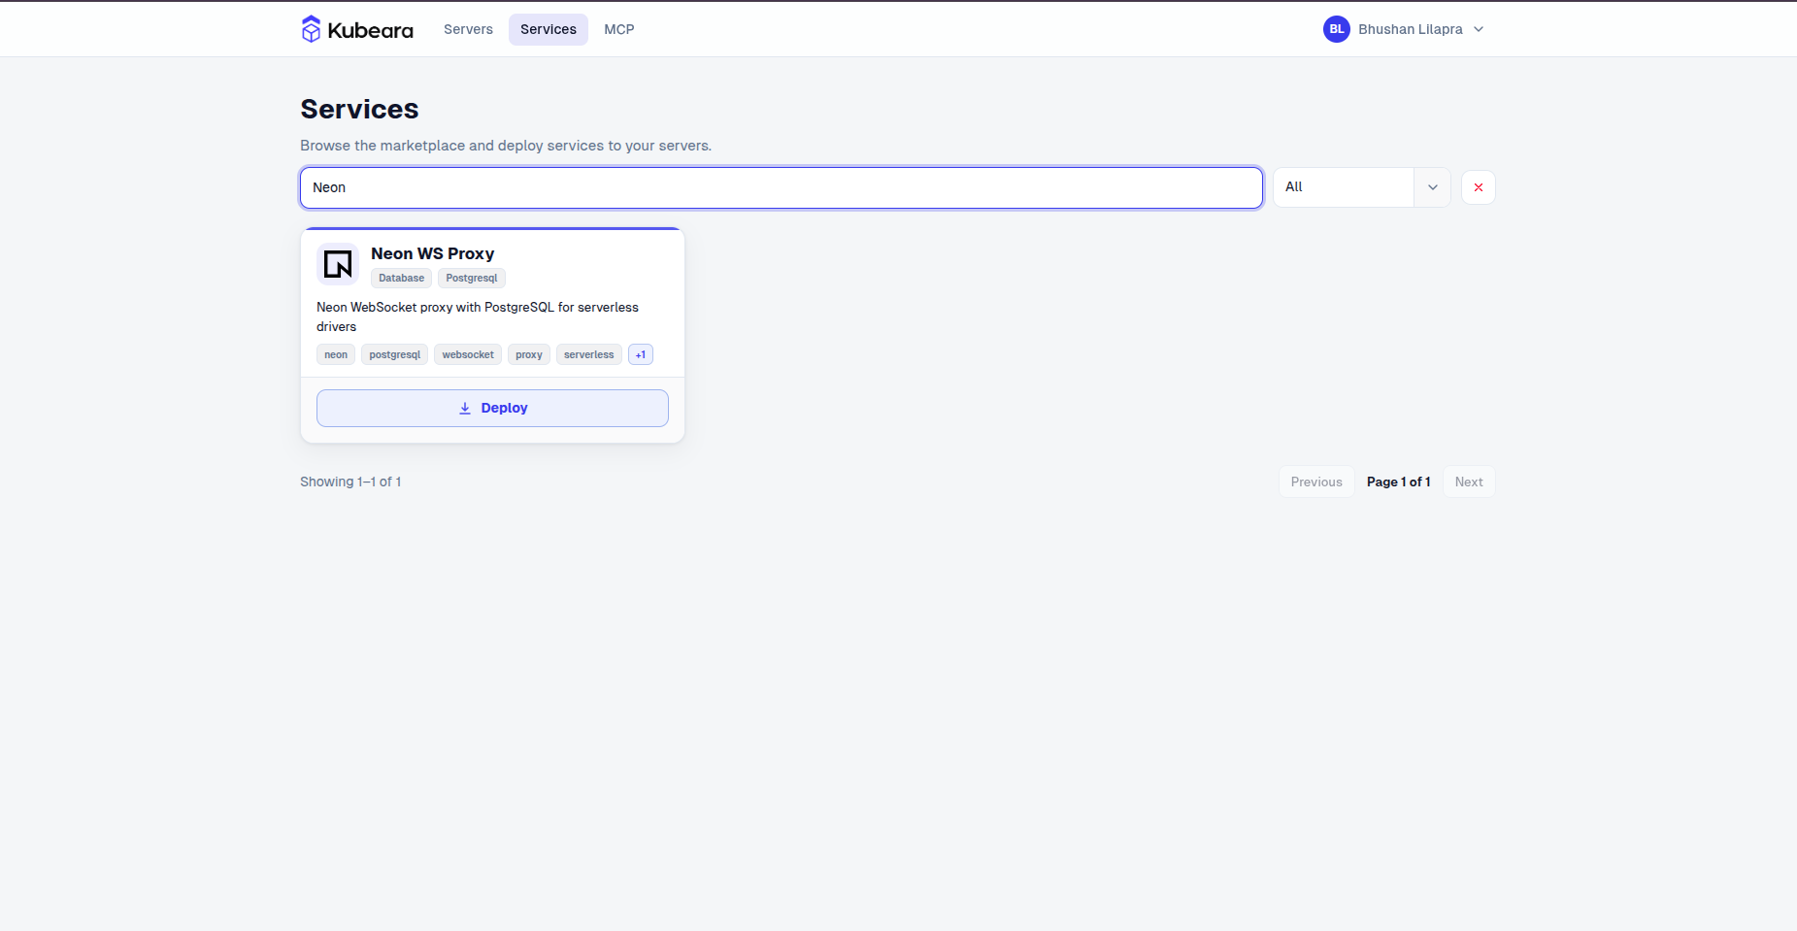Viewport: 1797px width, 931px height.
Task: Select the Services tab
Action: tap(549, 29)
